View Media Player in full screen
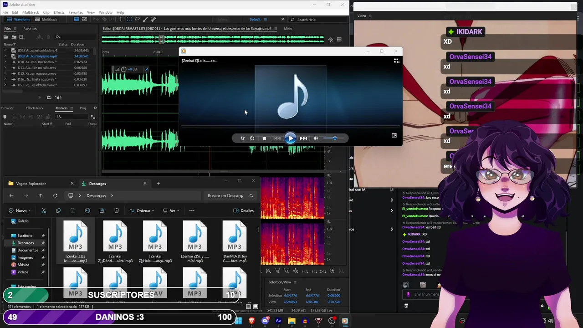Image resolution: width=583 pixels, height=328 pixels. (x=394, y=135)
